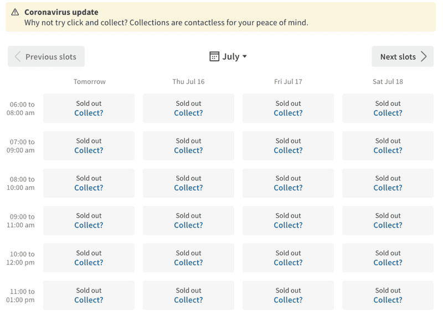Click Collect? for Thu Jul 16 11:00 slot
This screenshot has height=315, width=443.
188,300
